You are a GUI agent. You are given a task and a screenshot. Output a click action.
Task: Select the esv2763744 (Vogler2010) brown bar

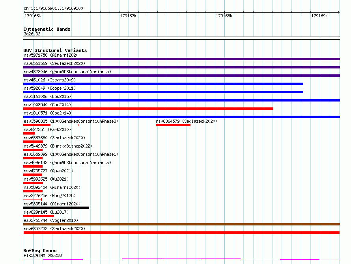coord(181,224)
